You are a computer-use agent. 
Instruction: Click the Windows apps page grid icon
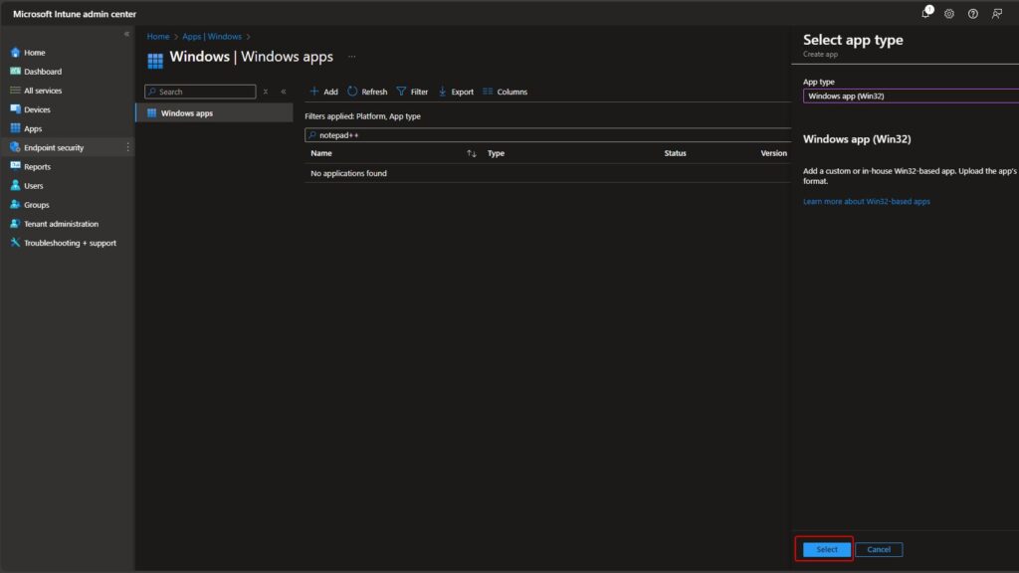tap(155, 61)
